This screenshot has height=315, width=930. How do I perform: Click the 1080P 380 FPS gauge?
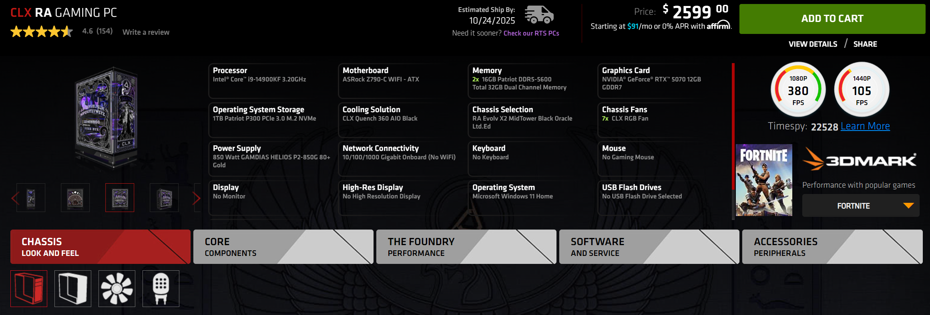tap(798, 89)
